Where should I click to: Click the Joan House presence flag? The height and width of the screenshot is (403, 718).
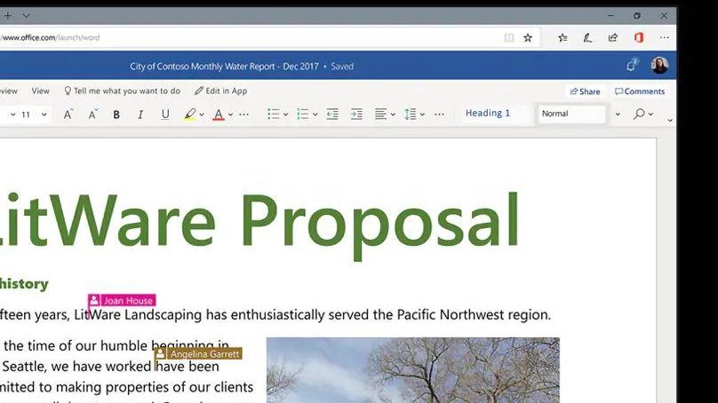point(122,301)
